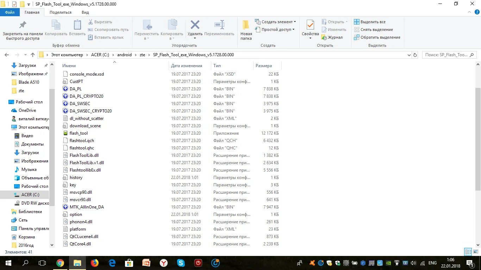Select the QtCore4.dll file
Viewport: 481px width, 270px height.
pyautogui.click(x=80, y=244)
